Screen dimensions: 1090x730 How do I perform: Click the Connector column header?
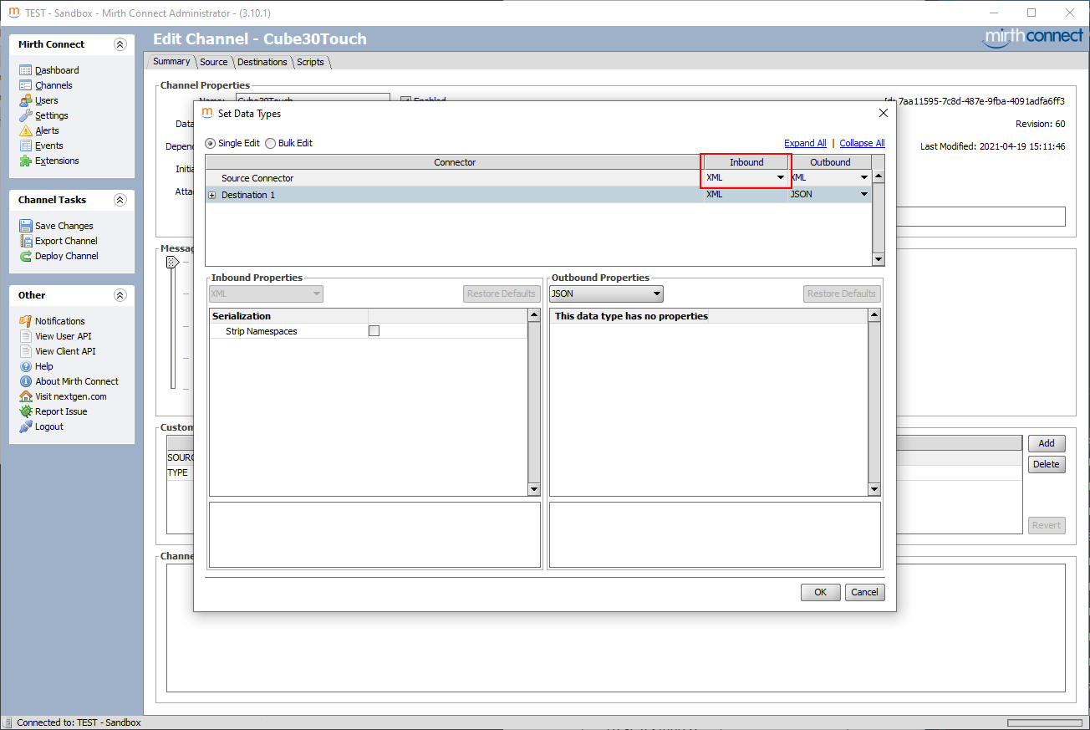(455, 162)
